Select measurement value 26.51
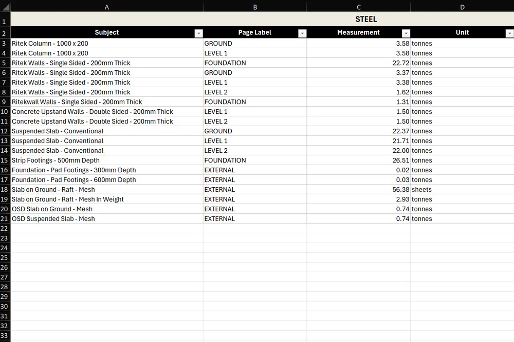 point(359,160)
